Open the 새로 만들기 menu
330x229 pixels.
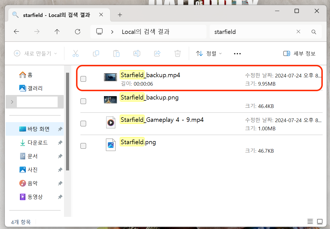click(35, 53)
